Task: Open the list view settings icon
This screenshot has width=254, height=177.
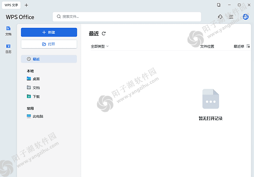Action: coord(248,46)
